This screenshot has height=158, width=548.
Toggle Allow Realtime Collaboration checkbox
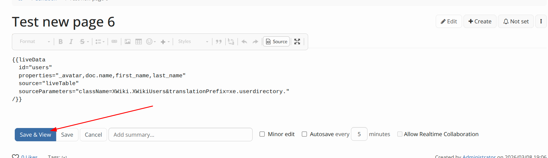(400, 134)
